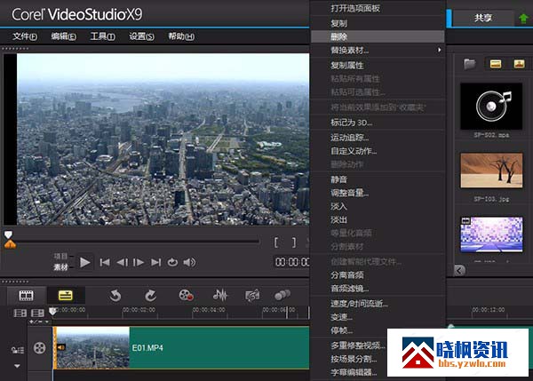
Task: Choose 速度/时间流逝... menu entry
Action: coord(378,304)
